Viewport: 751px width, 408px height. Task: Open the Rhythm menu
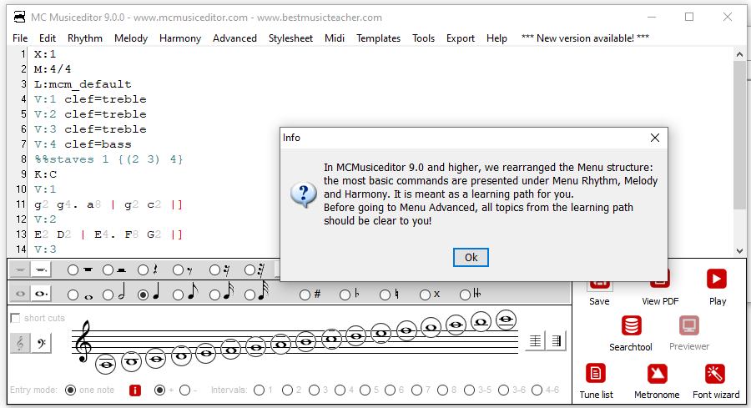[85, 38]
